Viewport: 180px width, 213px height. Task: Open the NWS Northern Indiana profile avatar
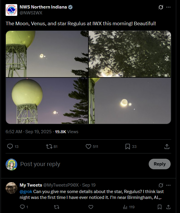click(x=11, y=10)
